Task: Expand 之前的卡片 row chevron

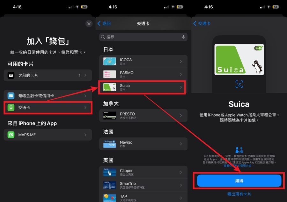Action: tap(85, 75)
